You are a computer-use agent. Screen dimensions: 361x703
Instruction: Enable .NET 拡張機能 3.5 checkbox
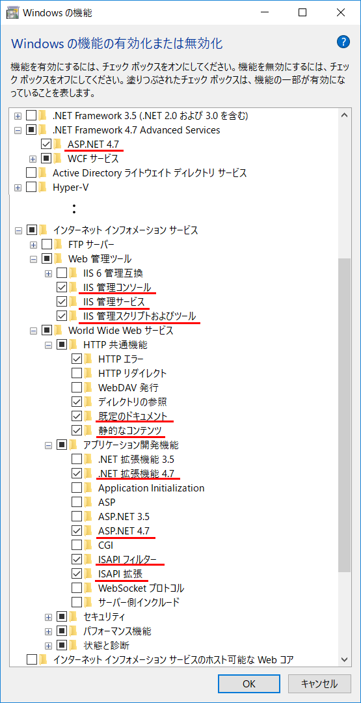point(77,459)
